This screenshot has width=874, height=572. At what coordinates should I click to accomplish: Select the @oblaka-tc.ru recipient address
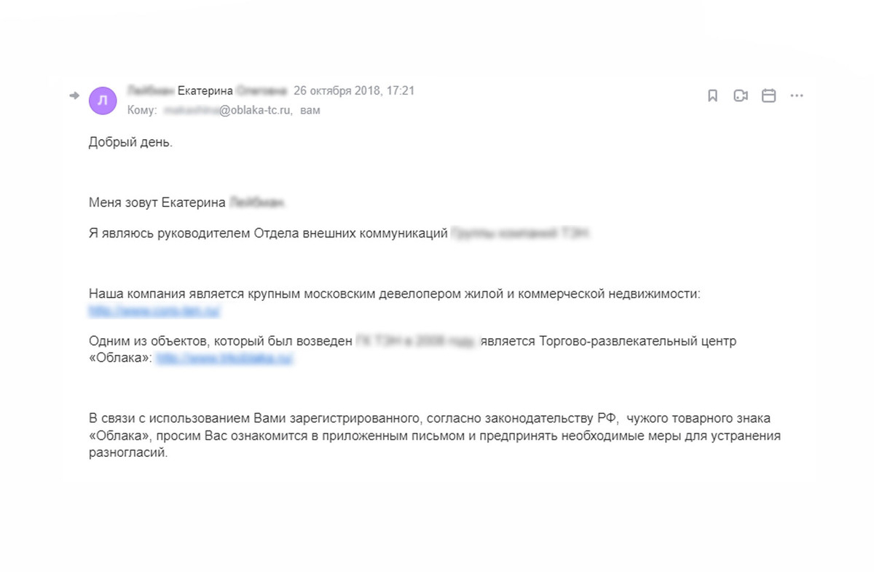coord(250,111)
